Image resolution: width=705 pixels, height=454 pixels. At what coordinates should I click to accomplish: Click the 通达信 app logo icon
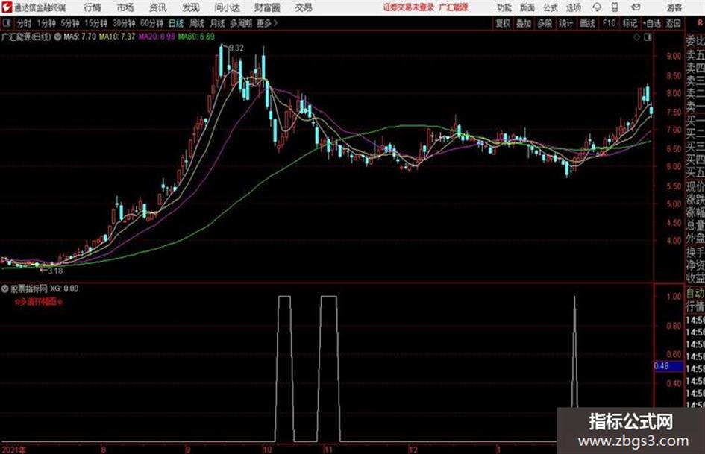tap(7, 7)
